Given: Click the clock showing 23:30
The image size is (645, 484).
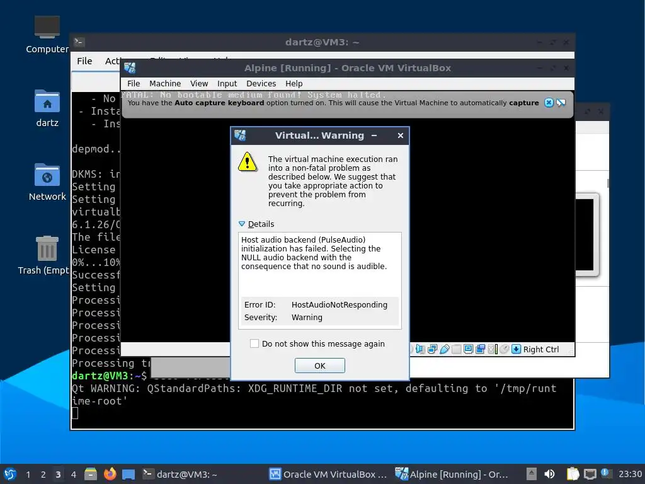Looking at the screenshot, I should [x=630, y=474].
